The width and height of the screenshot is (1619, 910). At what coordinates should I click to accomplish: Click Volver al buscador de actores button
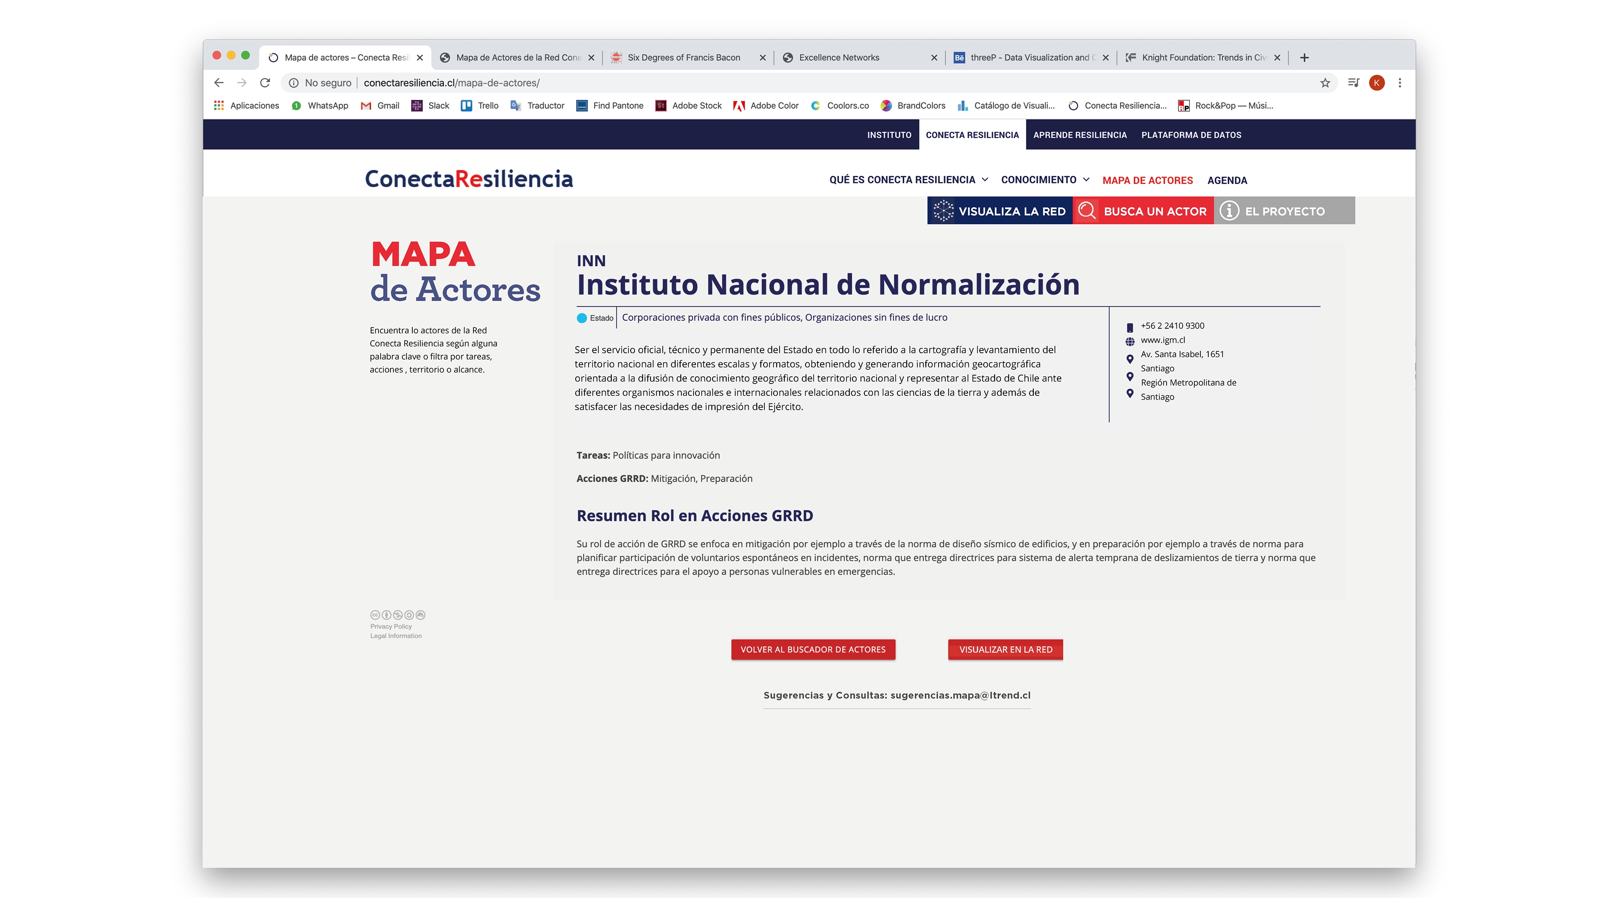pyautogui.click(x=812, y=649)
